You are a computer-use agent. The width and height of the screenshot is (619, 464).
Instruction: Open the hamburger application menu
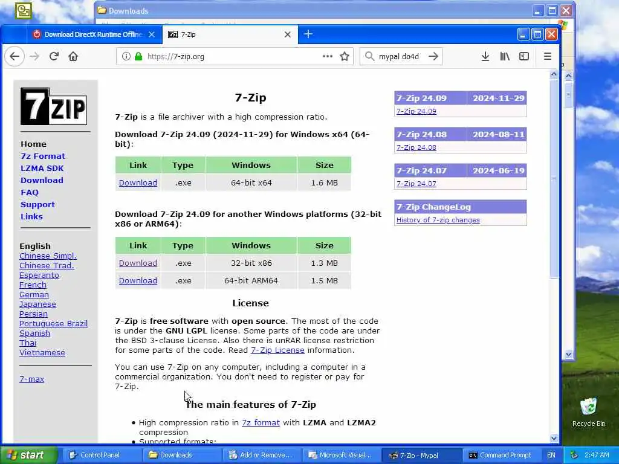point(548,56)
